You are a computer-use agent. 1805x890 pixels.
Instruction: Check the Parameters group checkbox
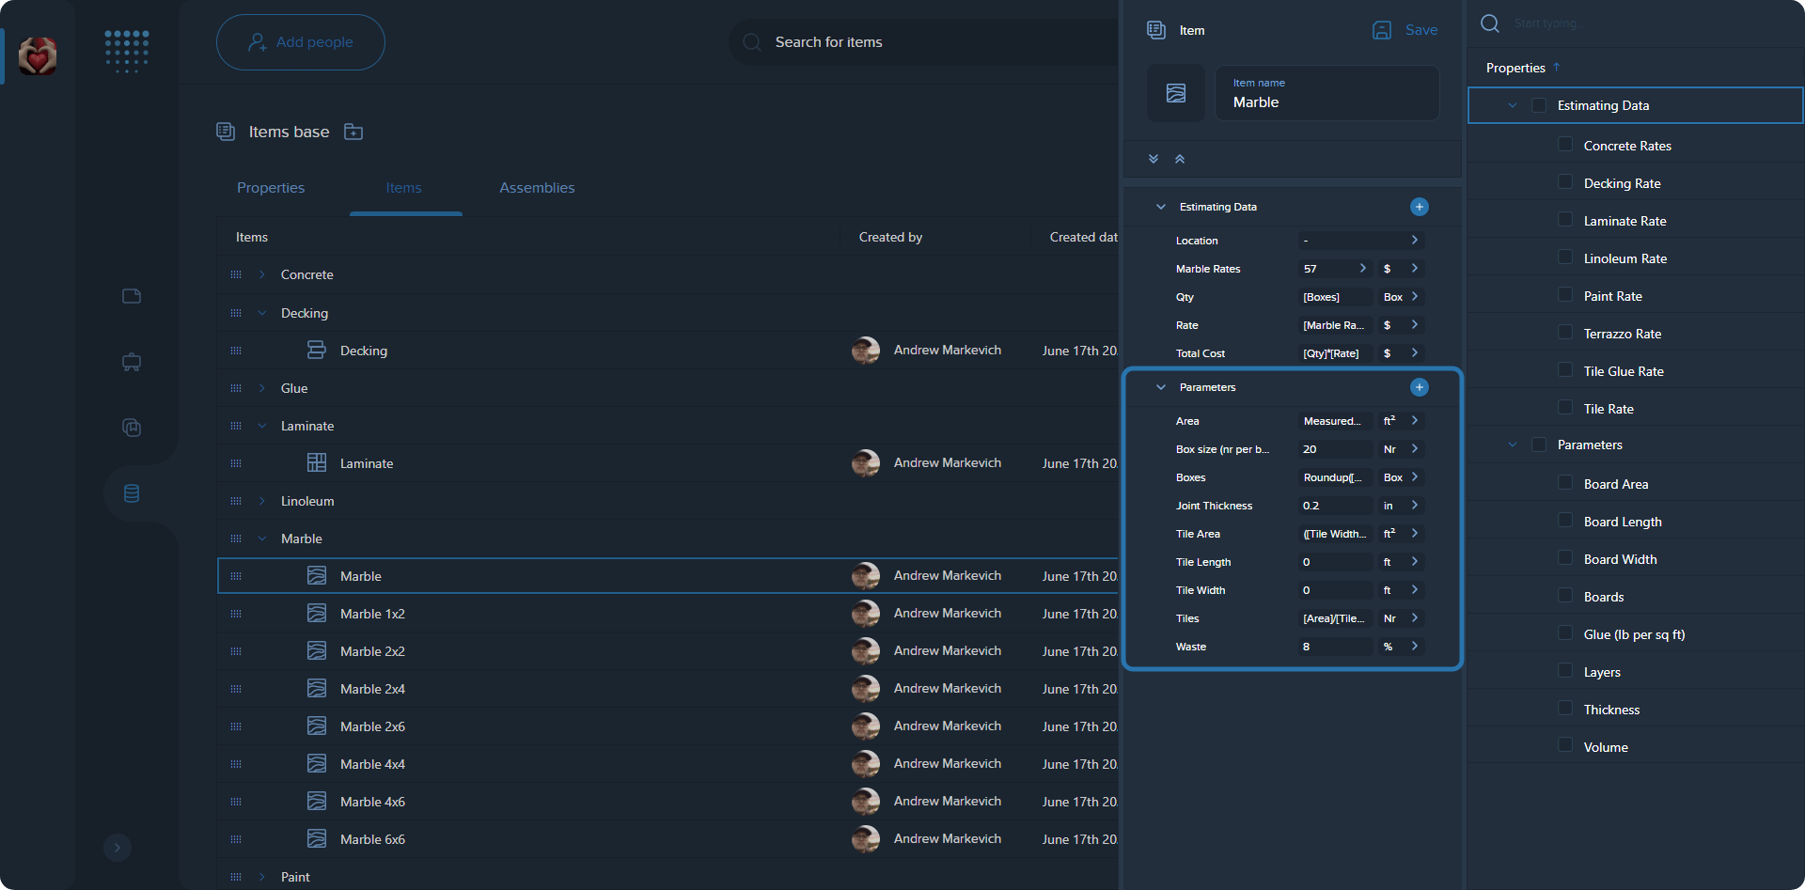(1539, 445)
